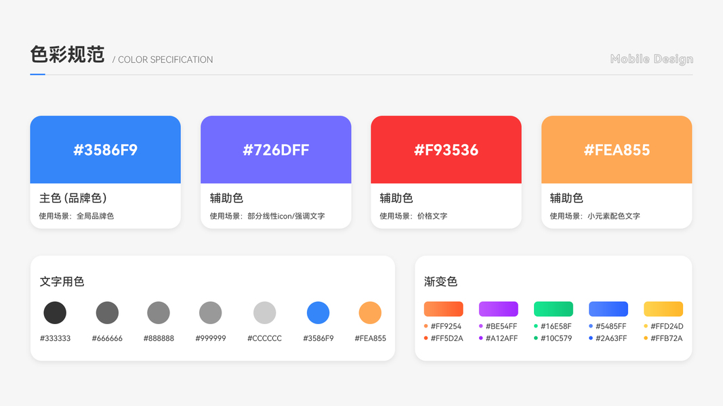Select the orange #FEA855 text color circle
The width and height of the screenshot is (723, 406).
(370, 313)
